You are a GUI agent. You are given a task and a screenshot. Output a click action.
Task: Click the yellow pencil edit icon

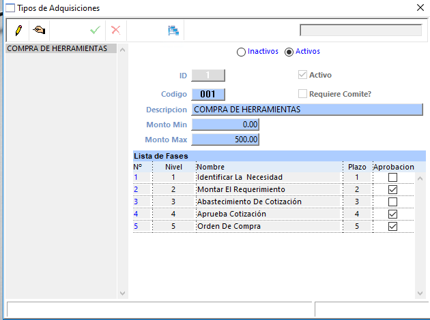click(18, 30)
